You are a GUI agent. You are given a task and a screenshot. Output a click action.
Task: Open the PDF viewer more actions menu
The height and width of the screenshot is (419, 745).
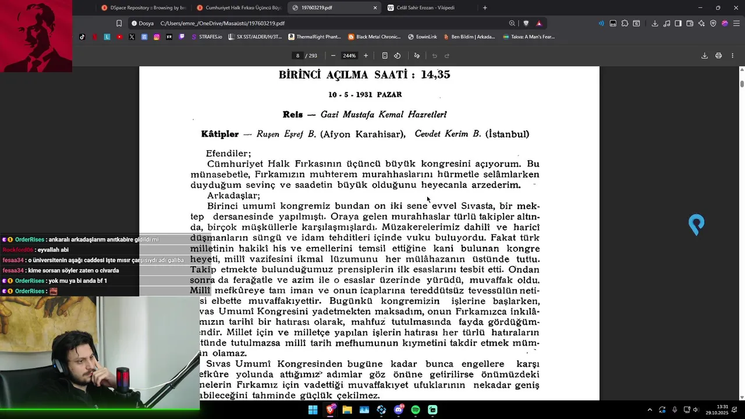click(732, 56)
